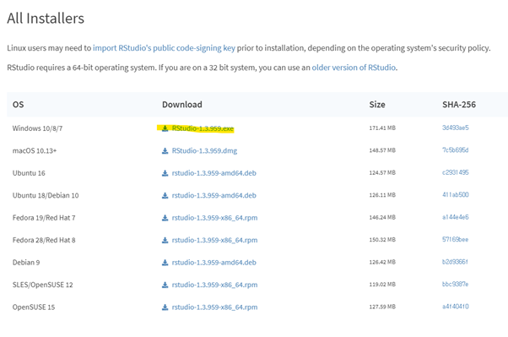Click the download icon in the Ubuntu 16 row
508x337 pixels.
click(x=165, y=173)
